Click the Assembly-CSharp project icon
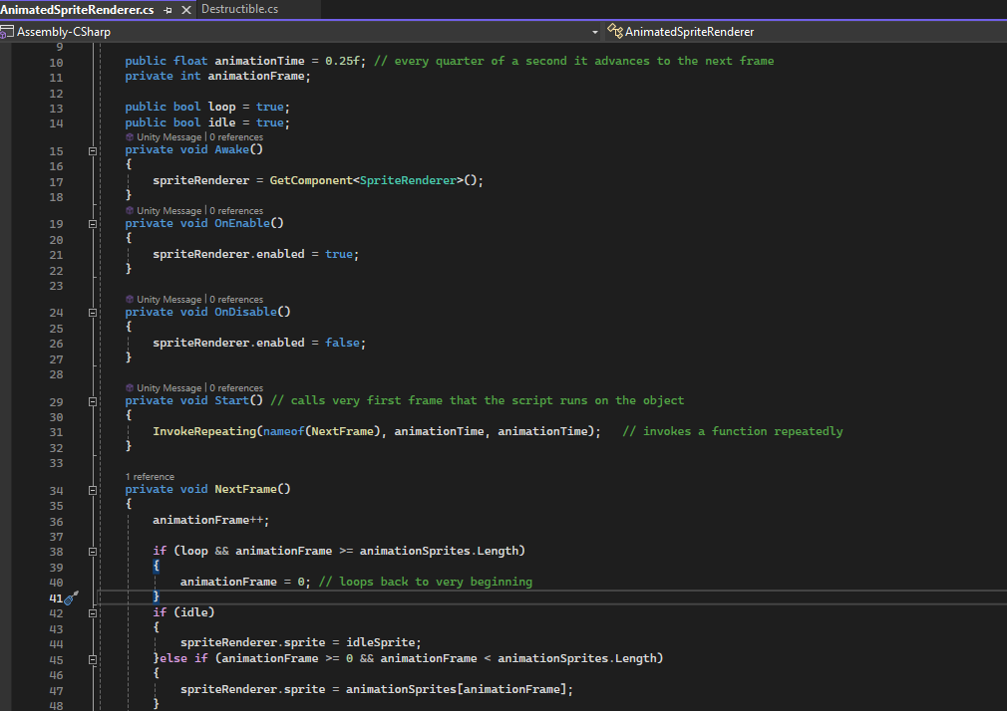The height and width of the screenshot is (711, 1007). point(8,32)
